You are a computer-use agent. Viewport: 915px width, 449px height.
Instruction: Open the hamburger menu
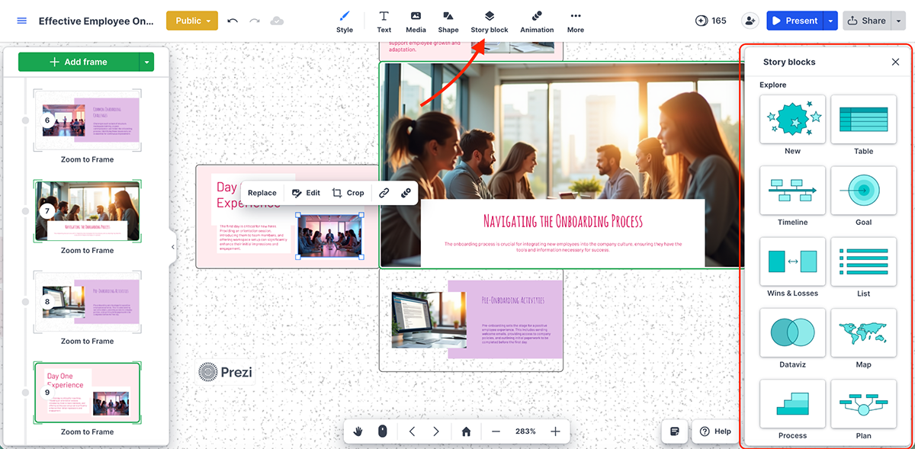coord(21,21)
